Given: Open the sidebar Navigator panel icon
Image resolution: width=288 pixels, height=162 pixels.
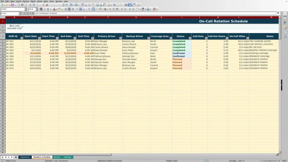Looking at the screenshot, I should click(285, 32).
